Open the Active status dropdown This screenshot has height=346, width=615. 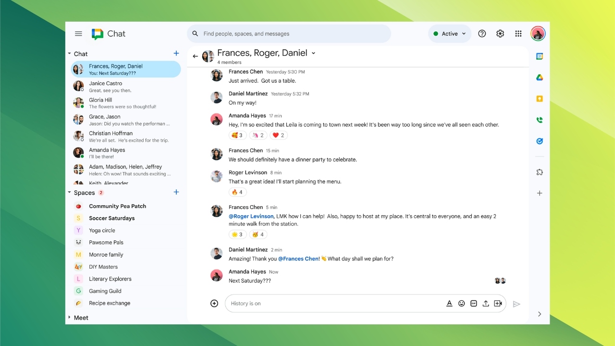coord(450,34)
